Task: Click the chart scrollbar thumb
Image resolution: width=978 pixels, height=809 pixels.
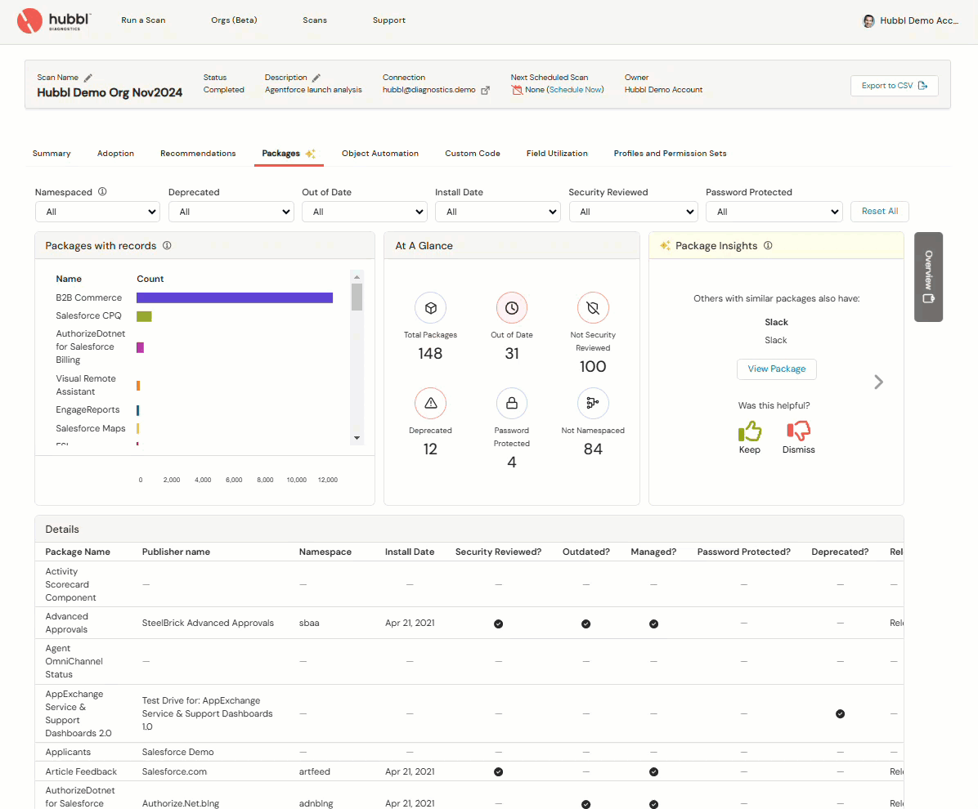Action: (x=357, y=297)
